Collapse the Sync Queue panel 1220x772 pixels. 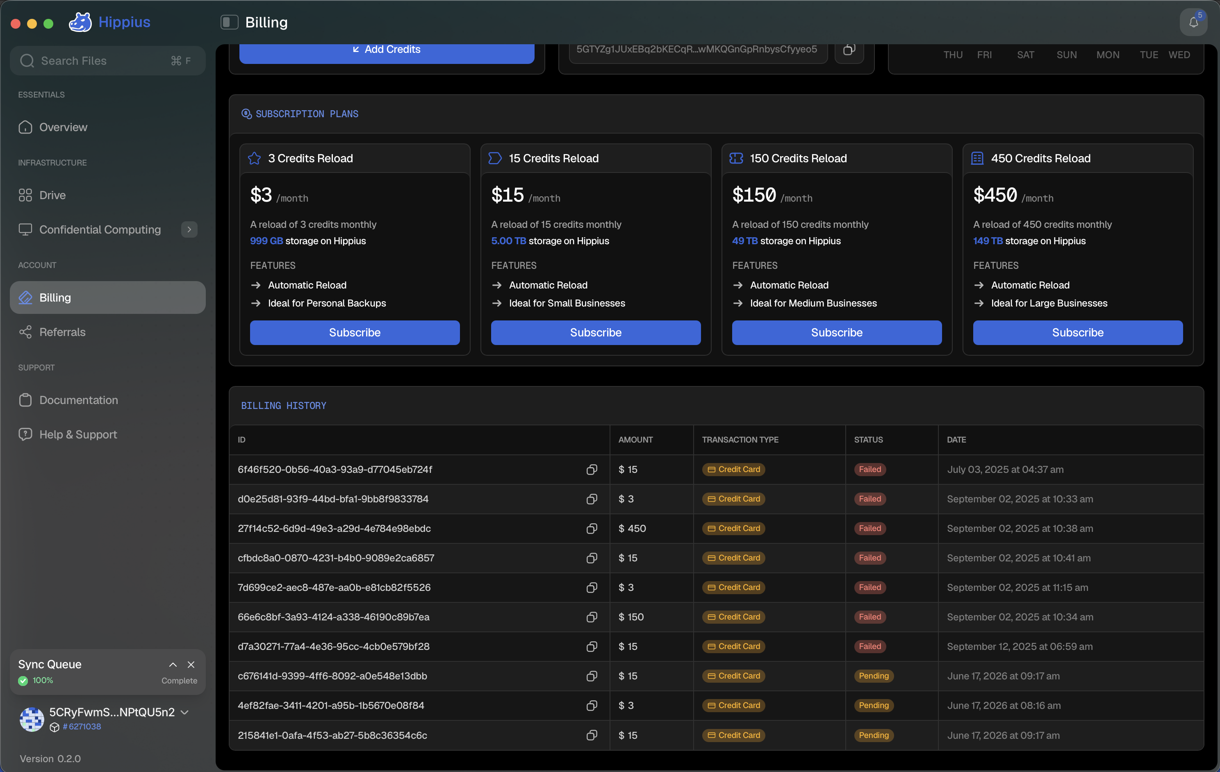pyautogui.click(x=173, y=665)
